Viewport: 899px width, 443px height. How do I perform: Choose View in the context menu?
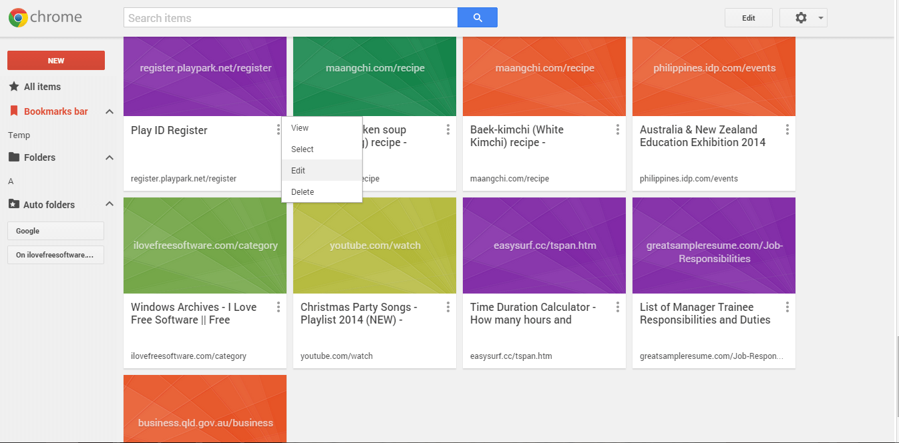pos(322,127)
